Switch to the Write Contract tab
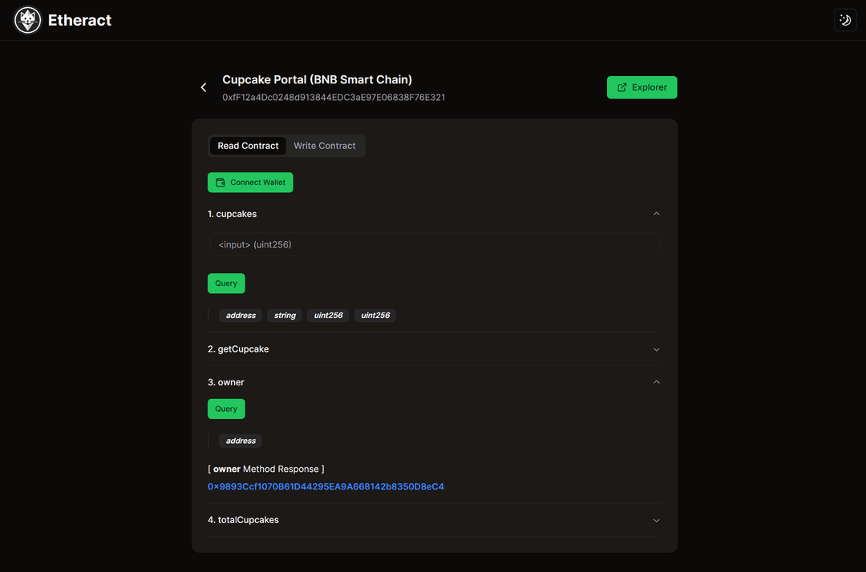 tap(324, 145)
